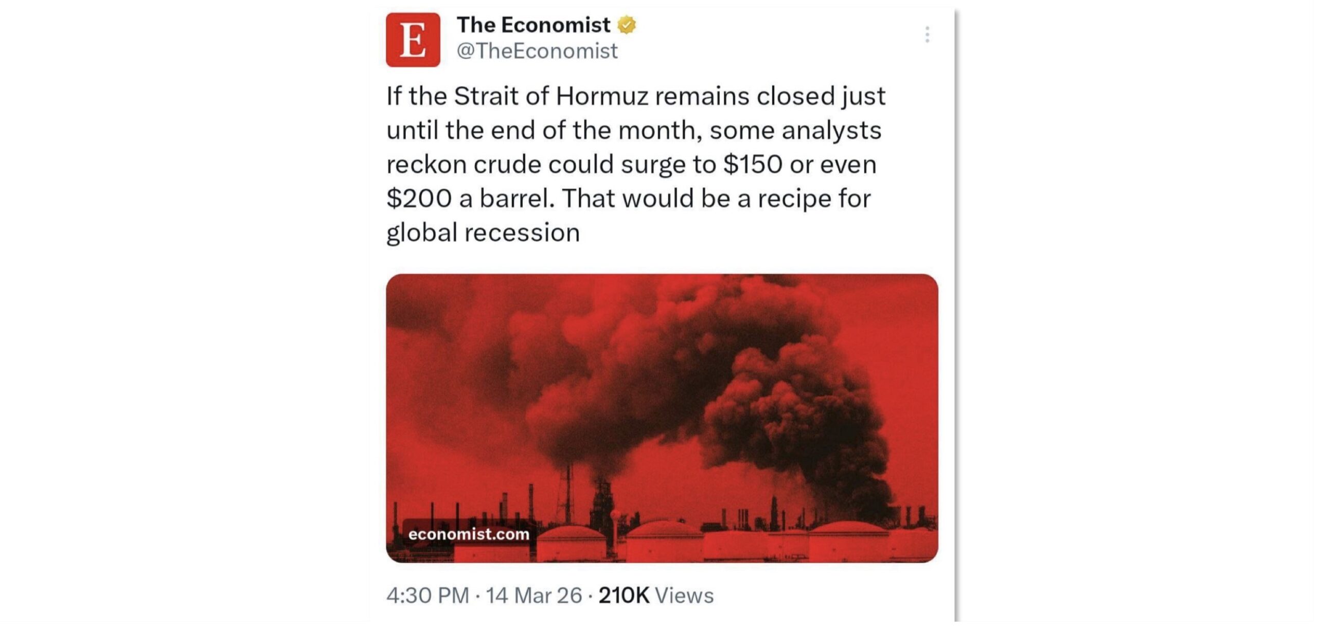The width and height of the screenshot is (1317, 630).
Task: Click the phrase some analysts
Action: click(795, 130)
